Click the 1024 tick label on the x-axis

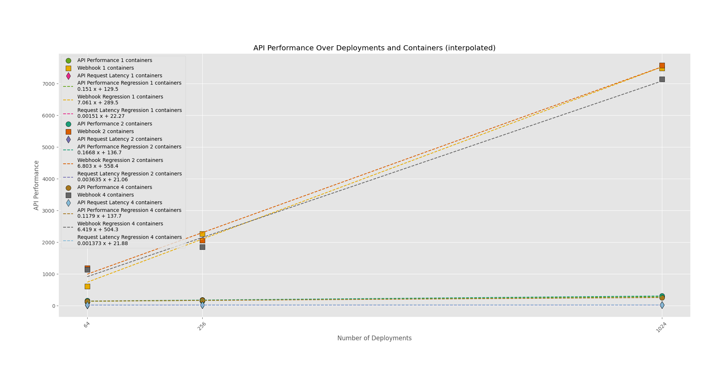coord(661,327)
